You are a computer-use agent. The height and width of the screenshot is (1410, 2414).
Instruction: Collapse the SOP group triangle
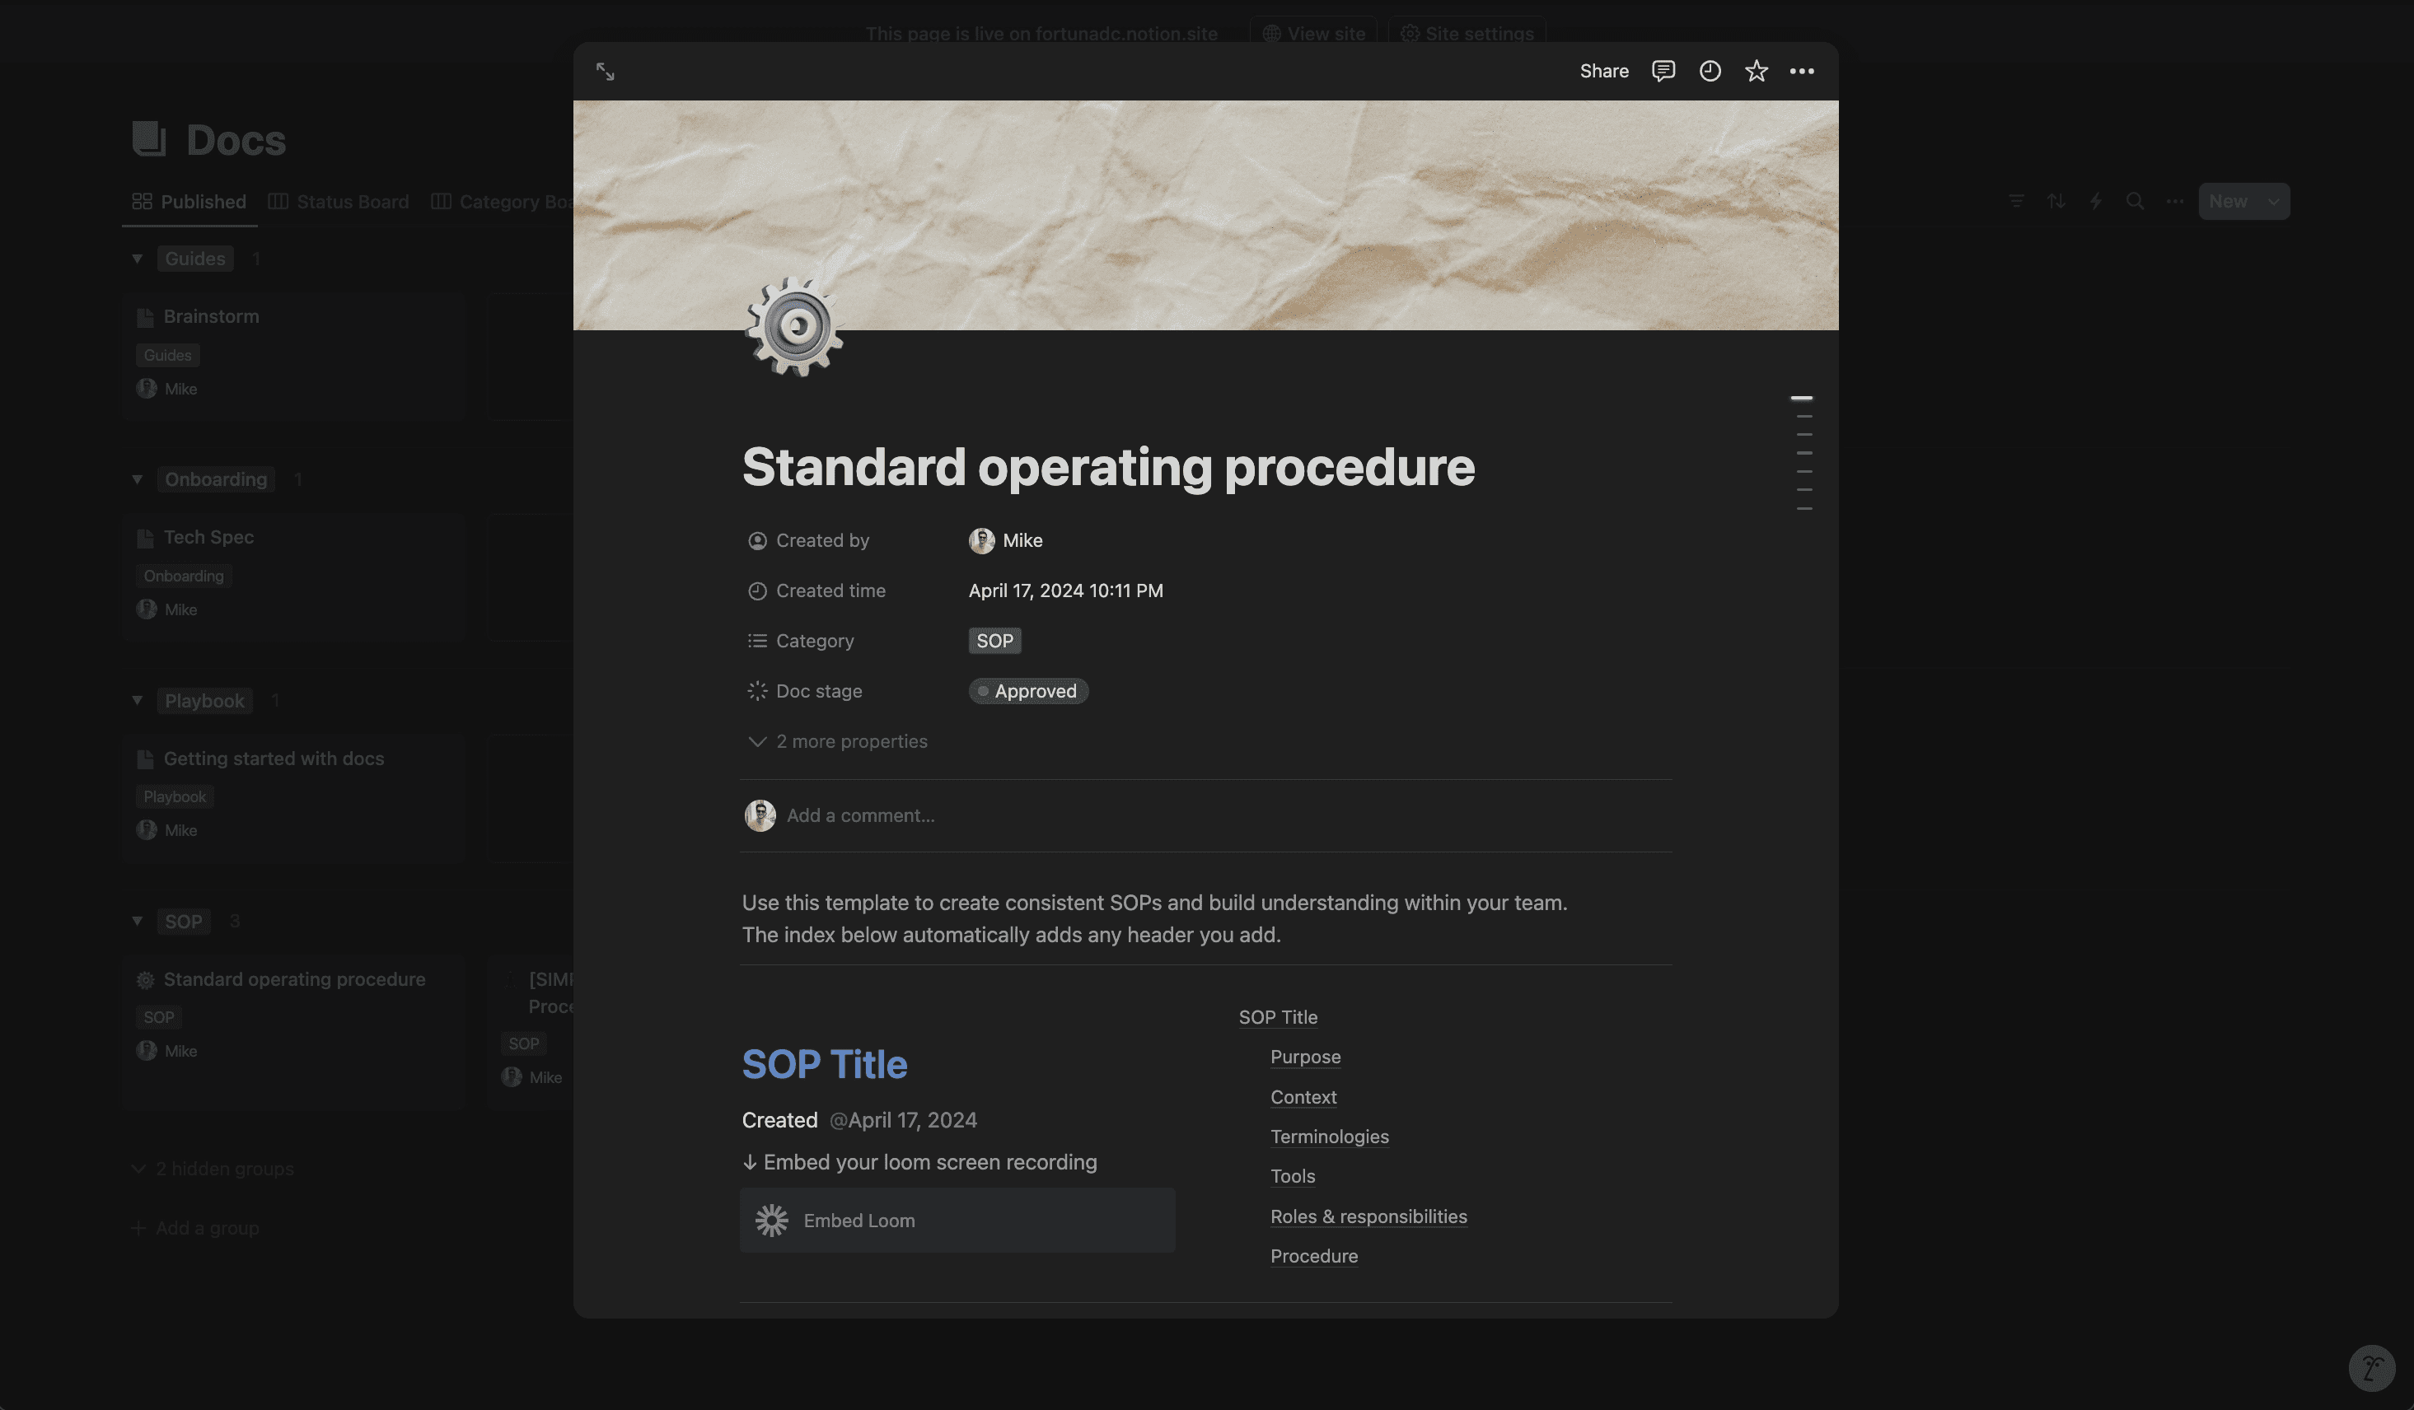137,921
